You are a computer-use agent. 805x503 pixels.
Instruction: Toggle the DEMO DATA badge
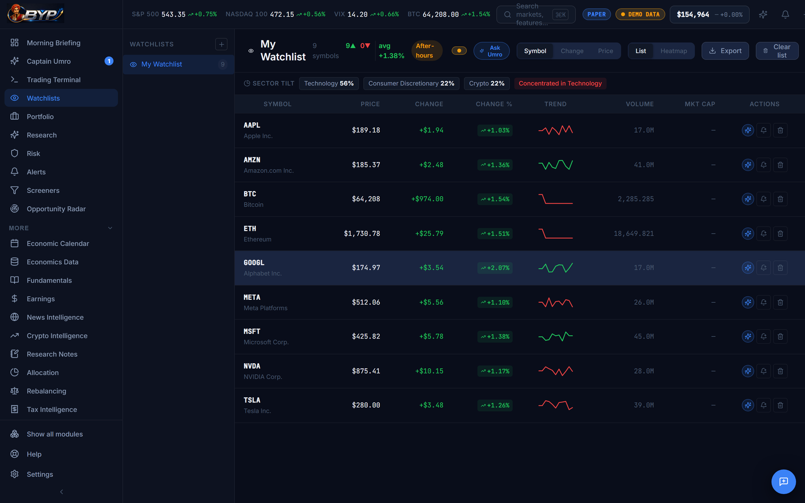click(640, 15)
